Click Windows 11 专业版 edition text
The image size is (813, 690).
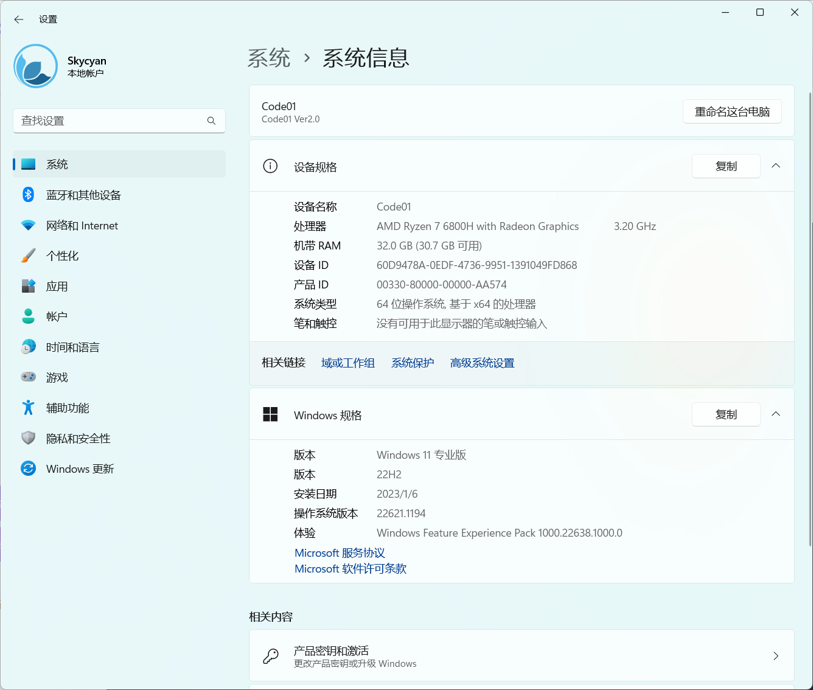[x=422, y=455]
